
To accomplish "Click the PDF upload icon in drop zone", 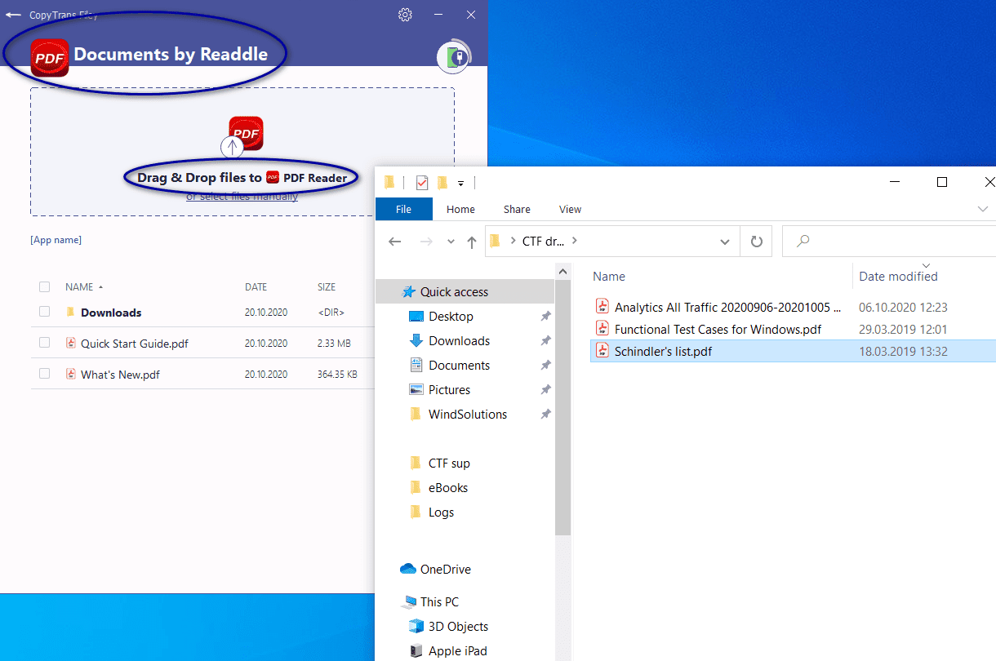I will click(245, 134).
